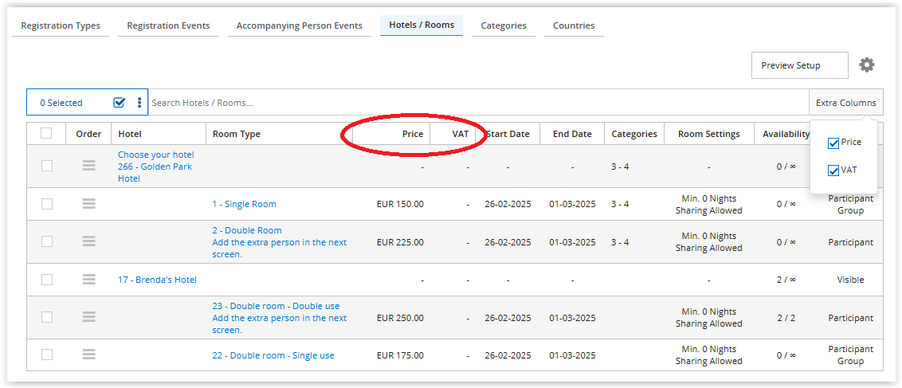The width and height of the screenshot is (902, 388).
Task: Select the checkbox for 1 - Single Room
Action: [47, 204]
